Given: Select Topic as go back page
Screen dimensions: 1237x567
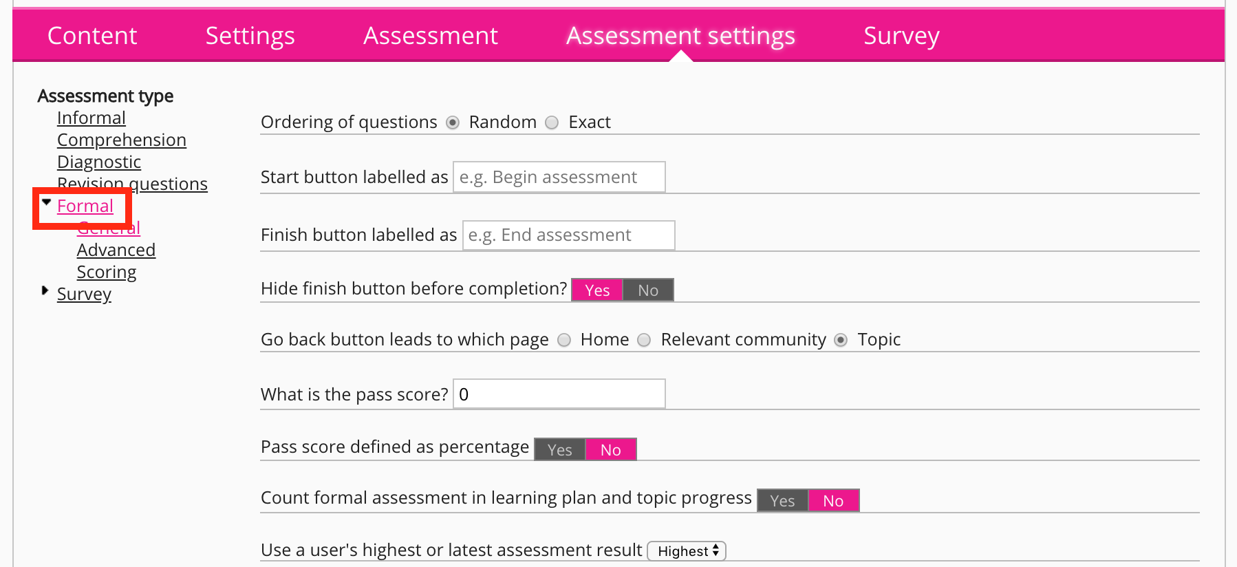Looking at the screenshot, I should (x=841, y=341).
